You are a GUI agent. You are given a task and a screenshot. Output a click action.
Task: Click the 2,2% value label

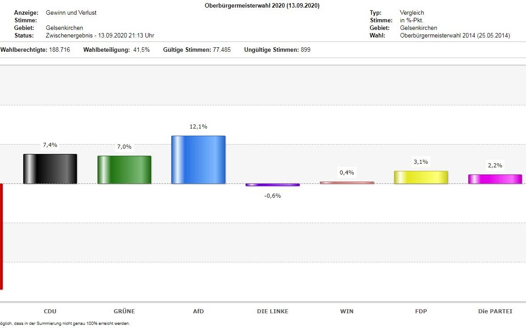click(495, 165)
